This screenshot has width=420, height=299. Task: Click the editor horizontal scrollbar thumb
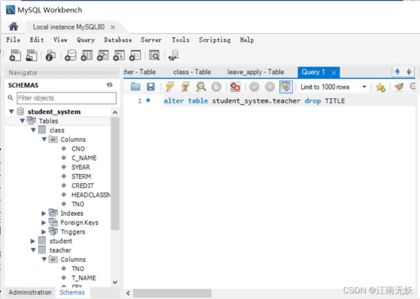click(173, 293)
